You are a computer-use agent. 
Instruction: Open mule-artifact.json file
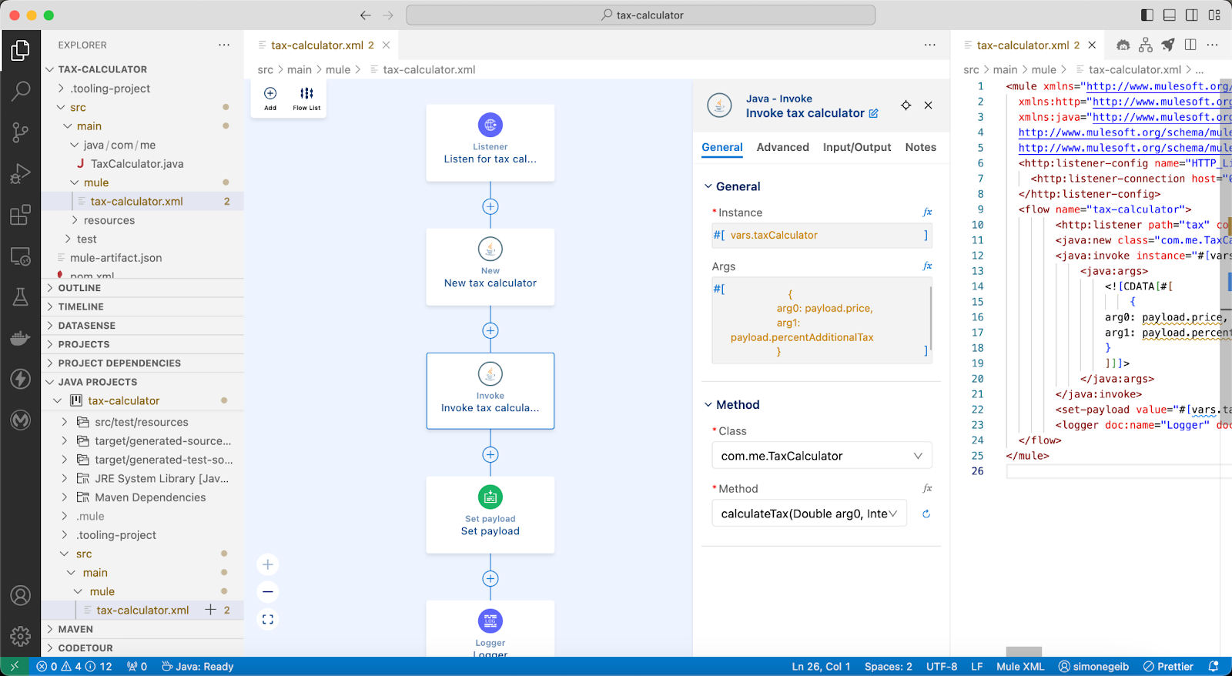tap(115, 258)
